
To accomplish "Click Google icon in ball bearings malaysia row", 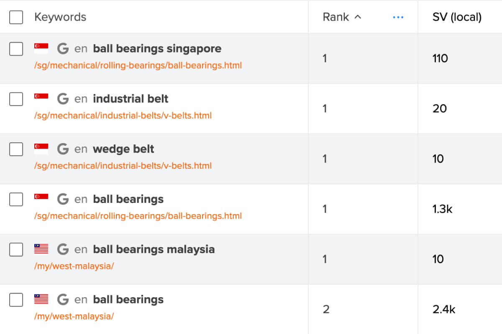I will point(63,250).
